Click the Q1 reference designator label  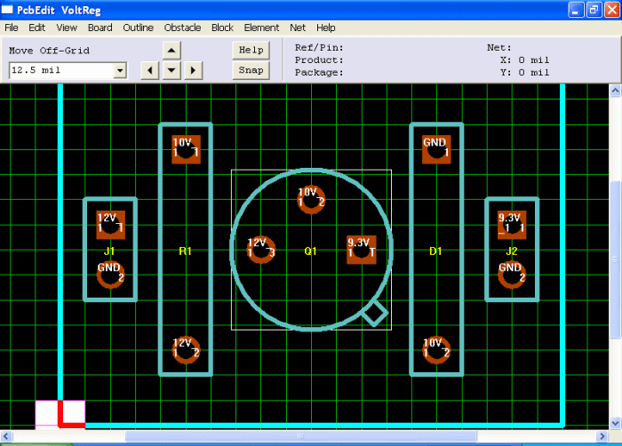pos(310,251)
